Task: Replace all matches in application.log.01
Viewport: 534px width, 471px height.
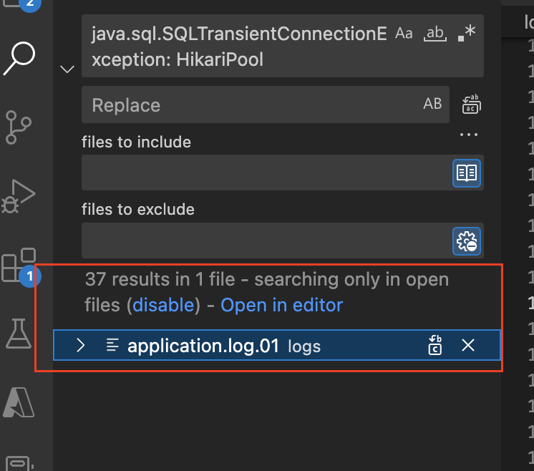Action: (x=435, y=346)
